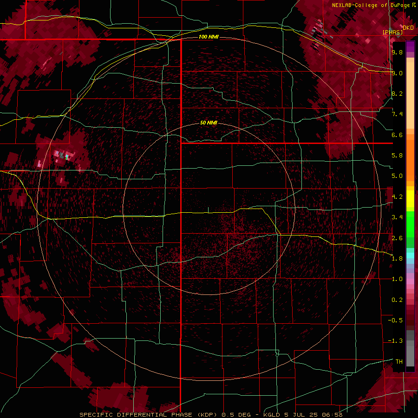Viewport: 418px width, 418px height.
Task: Click the 100 NMI range ring label
Action: 209,37
